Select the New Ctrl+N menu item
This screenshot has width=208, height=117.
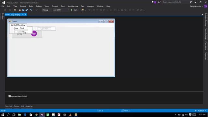[21, 28]
